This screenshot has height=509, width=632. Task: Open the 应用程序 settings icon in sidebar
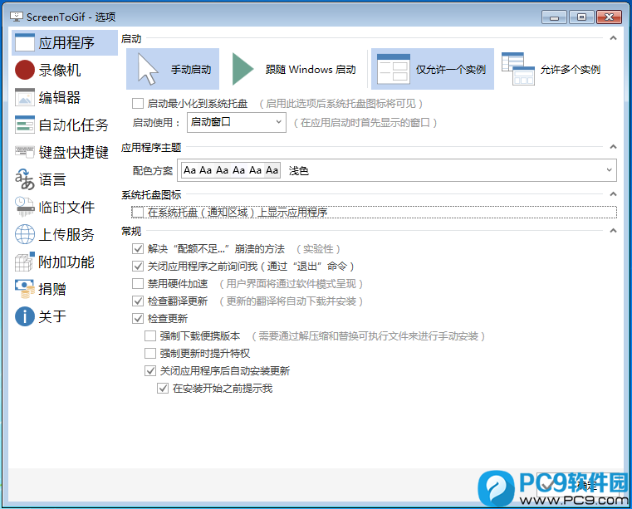coord(25,42)
